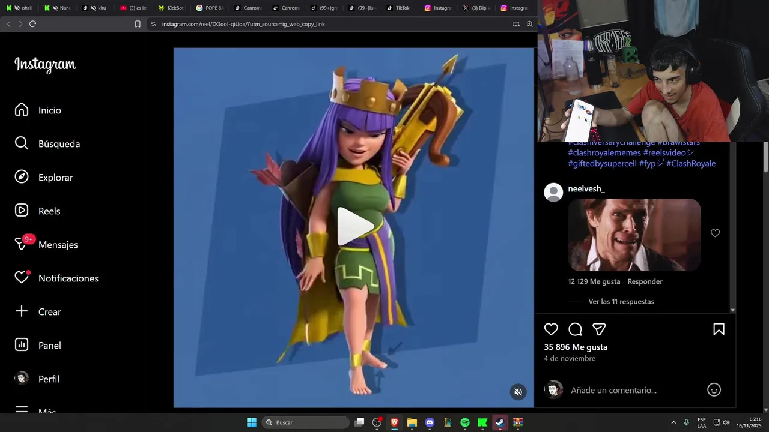This screenshot has width=769, height=432.
Task: Open Mensajes with the 9+ badge
Action: (x=46, y=245)
